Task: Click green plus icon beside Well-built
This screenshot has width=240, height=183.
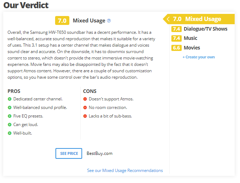Action: tap(10, 133)
